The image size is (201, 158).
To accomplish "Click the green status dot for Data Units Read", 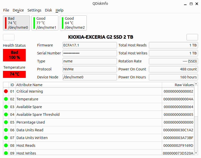I will click(x=6, y=130).
